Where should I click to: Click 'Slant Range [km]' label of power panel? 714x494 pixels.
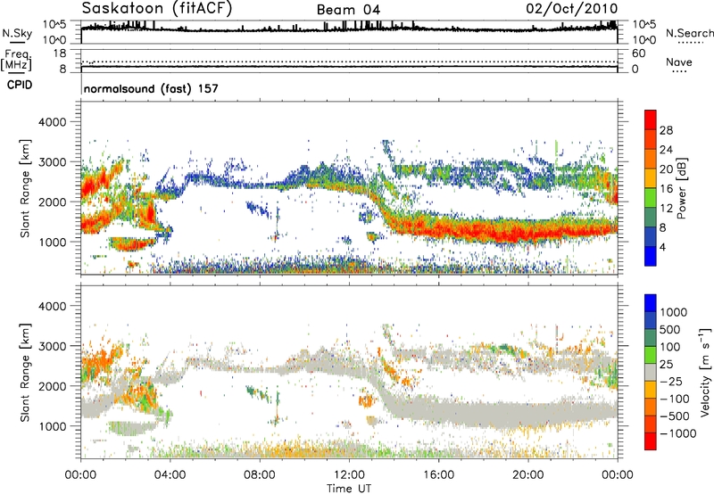(25, 188)
